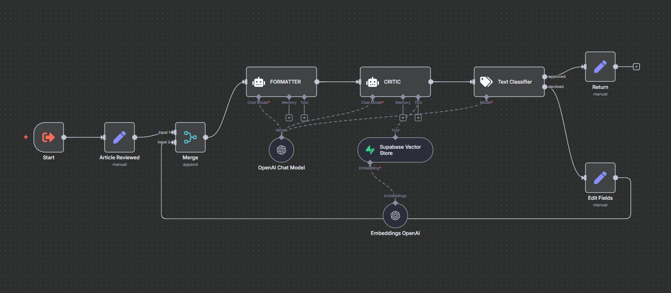Screen dimensions: 671x293
Task: Add node after Return output plus
Action: pyautogui.click(x=636, y=67)
